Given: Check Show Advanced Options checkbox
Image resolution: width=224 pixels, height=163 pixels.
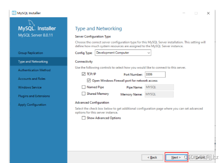Looking at the screenshot, I should (83, 118).
